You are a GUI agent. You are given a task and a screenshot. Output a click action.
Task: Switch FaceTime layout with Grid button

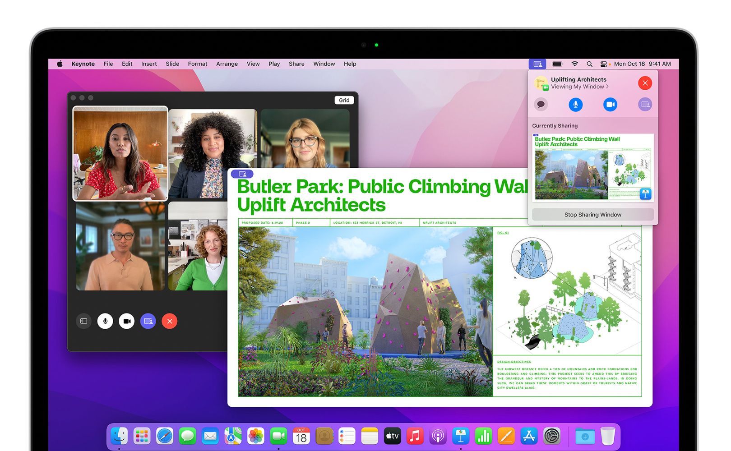click(x=344, y=100)
